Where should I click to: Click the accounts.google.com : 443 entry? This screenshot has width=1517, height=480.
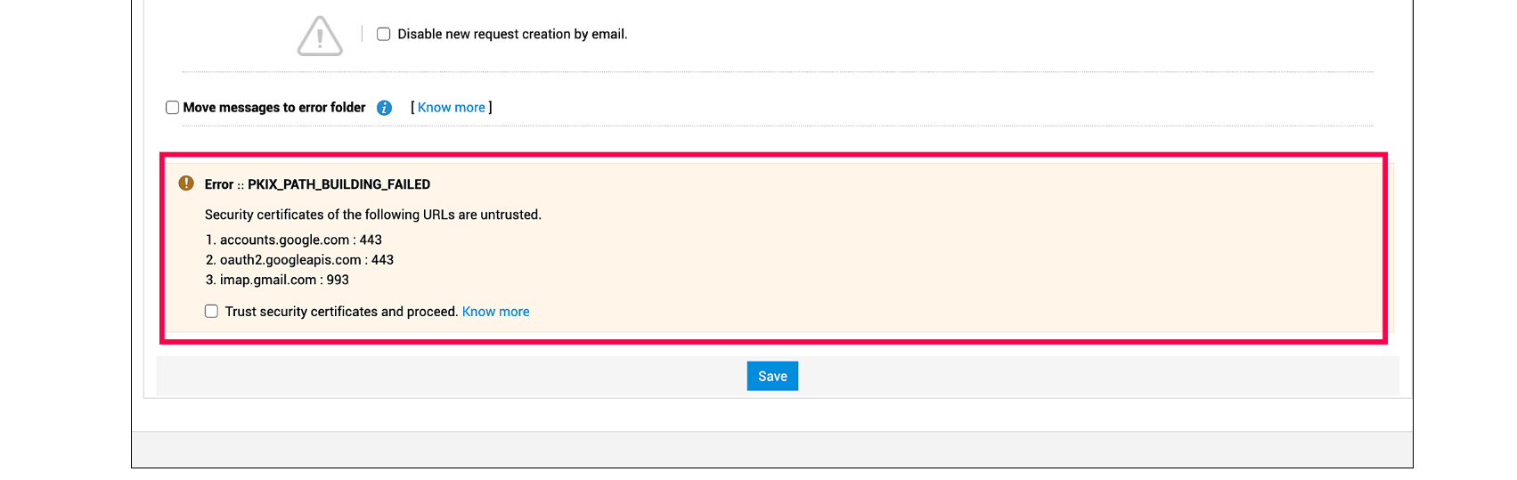click(300, 240)
